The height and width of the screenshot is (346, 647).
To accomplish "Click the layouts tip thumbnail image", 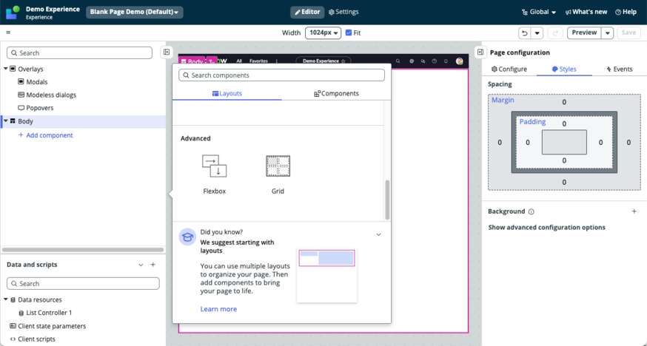I will pos(326,275).
